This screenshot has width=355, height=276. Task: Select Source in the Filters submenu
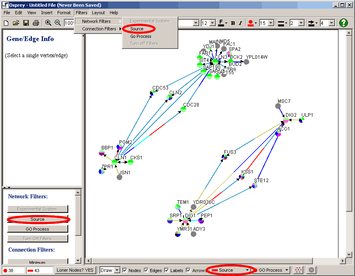[137, 29]
